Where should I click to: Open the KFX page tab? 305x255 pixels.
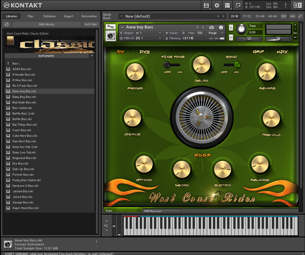click(x=282, y=52)
